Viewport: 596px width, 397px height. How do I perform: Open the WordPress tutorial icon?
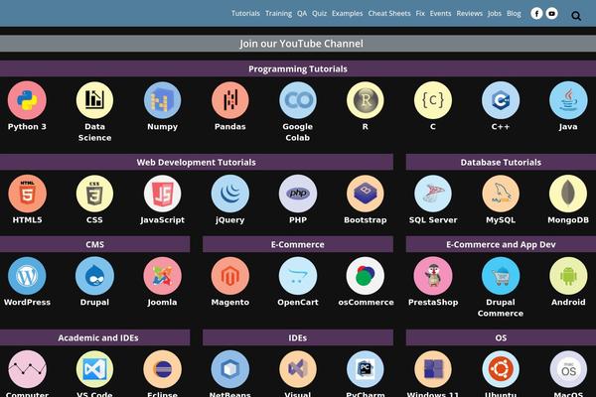[27, 276]
